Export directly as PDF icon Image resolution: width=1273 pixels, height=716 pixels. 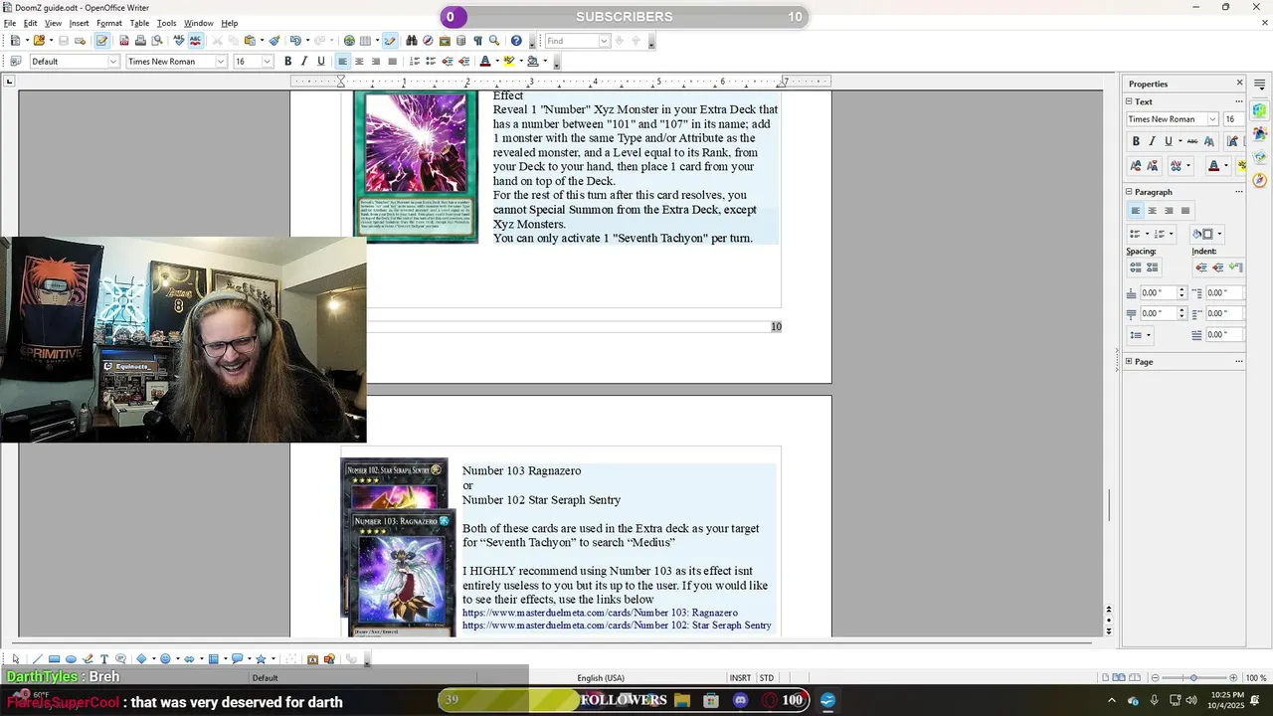[124, 41]
